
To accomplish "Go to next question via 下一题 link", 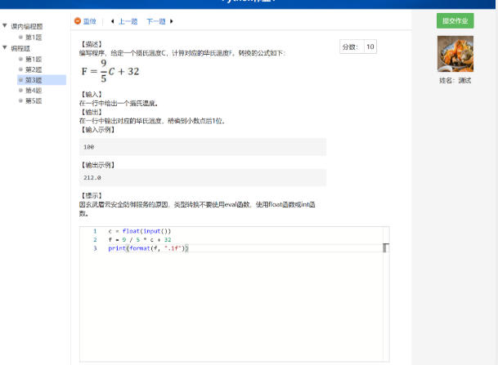I will point(155,21).
